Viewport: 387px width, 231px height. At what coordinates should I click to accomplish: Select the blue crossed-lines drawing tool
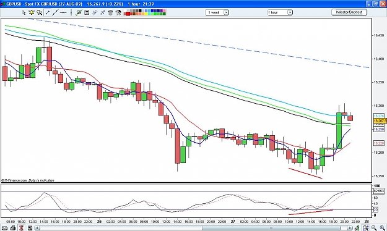coord(102,12)
